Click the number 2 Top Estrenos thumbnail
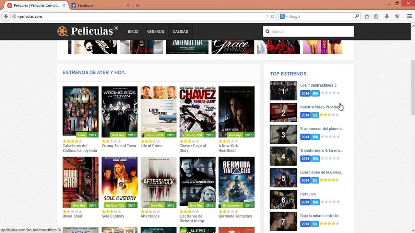The image size is (415, 233). point(283,113)
